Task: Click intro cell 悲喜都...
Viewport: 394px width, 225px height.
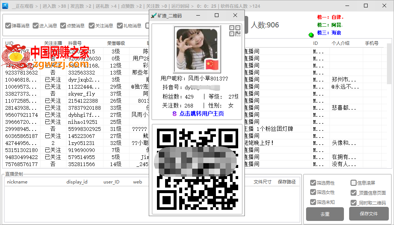Action: click(x=344, y=108)
